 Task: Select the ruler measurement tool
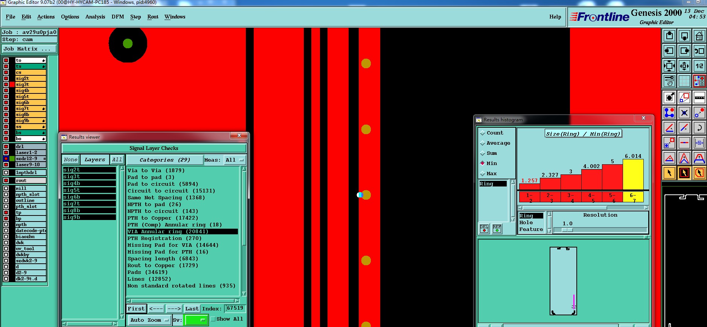pyautogui.click(x=699, y=98)
